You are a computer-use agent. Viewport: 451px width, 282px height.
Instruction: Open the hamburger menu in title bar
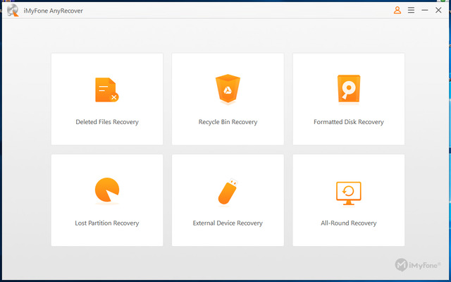[x=411, y=11]
